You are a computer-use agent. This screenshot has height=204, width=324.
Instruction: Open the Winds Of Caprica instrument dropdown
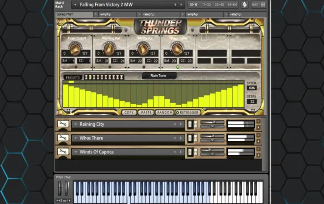point(76,152)
